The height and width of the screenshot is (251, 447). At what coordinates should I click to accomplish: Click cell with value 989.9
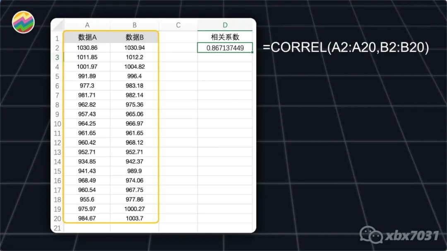pyautogui.click(x=135, y=171)
